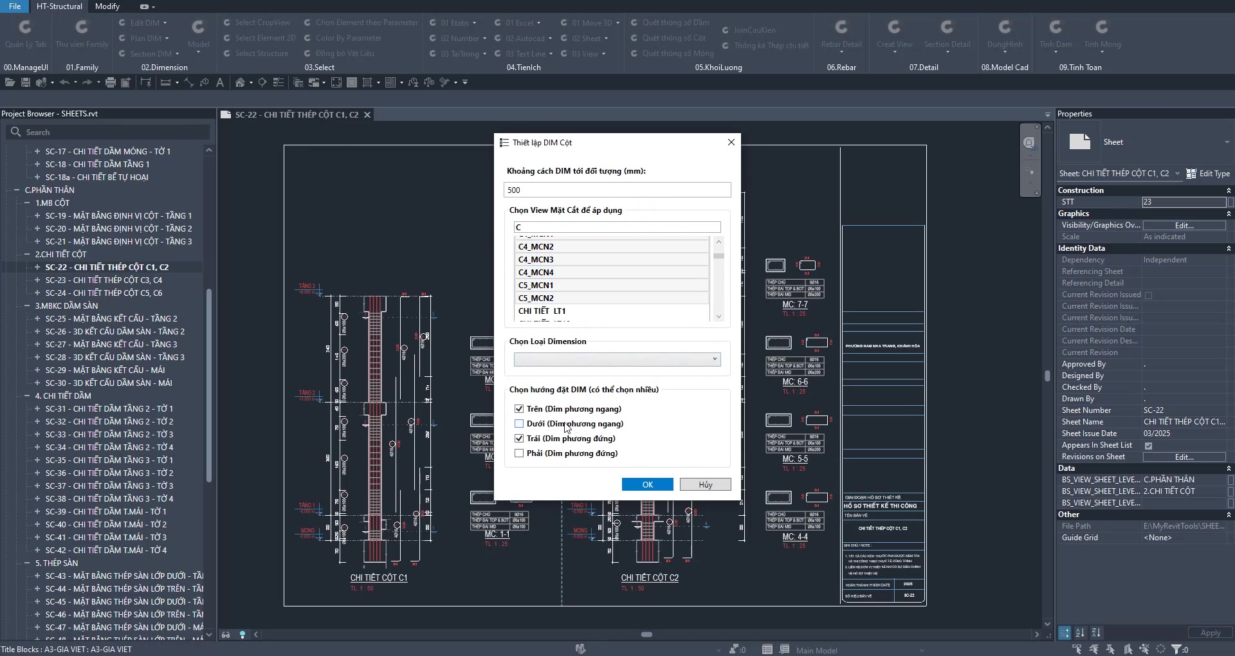Check the Dưới (Dim phương ngang) checkbox
Viewport: 1235px width, 656px height.
[519, 424]
